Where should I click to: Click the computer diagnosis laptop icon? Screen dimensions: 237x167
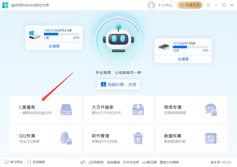103,84
